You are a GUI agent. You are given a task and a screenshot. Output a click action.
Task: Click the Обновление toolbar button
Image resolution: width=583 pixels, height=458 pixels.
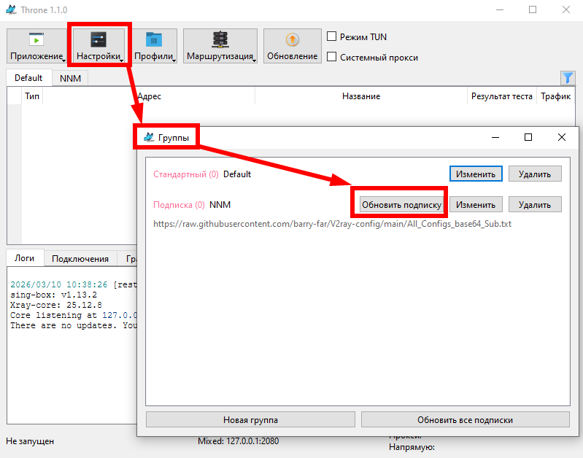click(293, 46)
